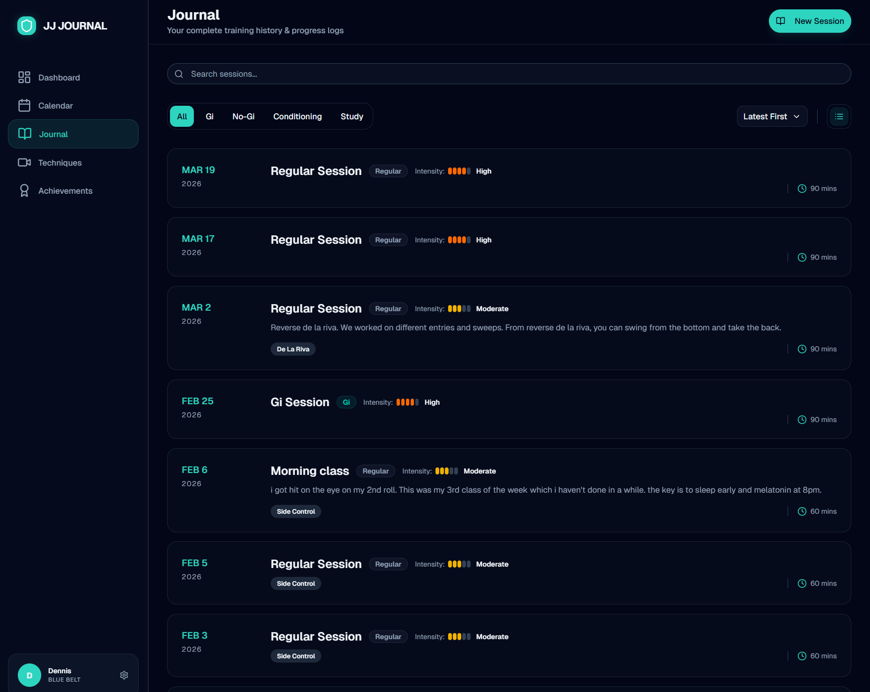
Task: Open the Latest First sort dropdown
Action: [x=772, y=117]
